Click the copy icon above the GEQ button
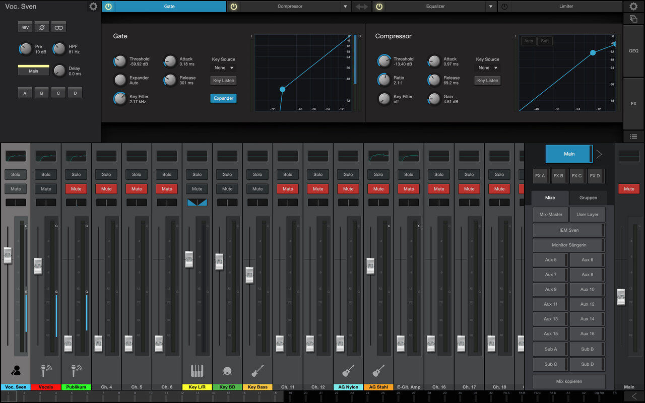645x403 pixels. click(633, 19)
